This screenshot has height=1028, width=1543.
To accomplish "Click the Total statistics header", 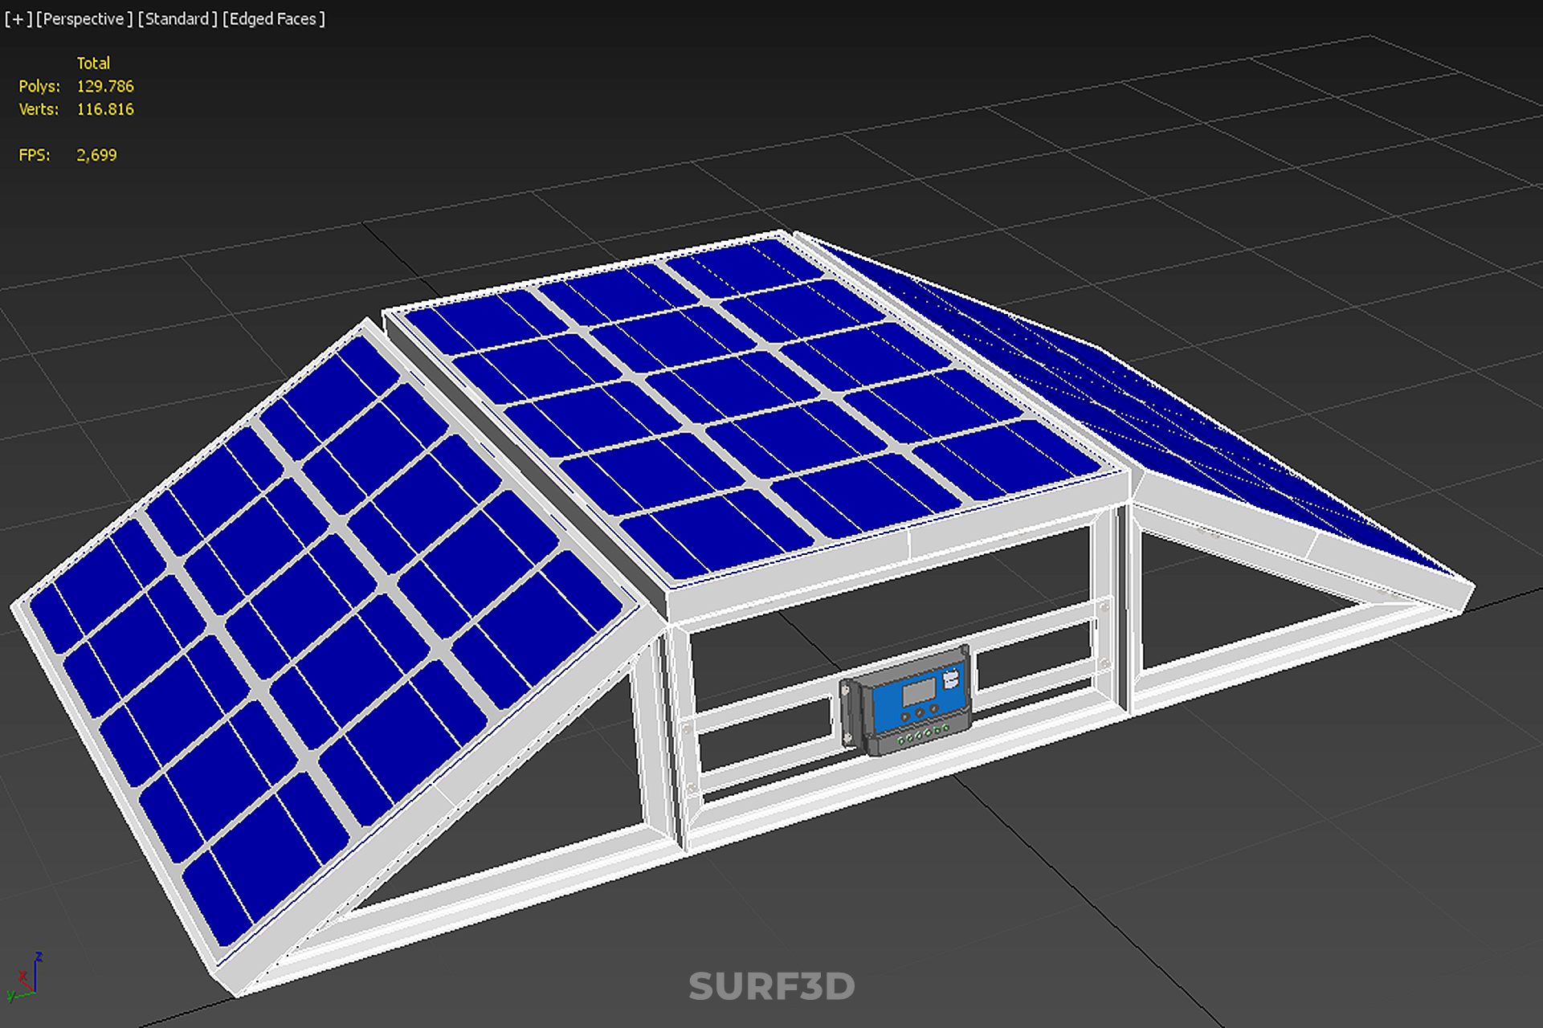I will 93,63.
